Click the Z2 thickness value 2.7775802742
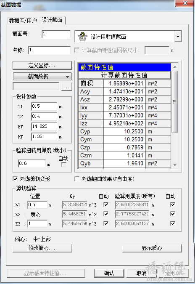195x284 pixels. click(132, 214)
